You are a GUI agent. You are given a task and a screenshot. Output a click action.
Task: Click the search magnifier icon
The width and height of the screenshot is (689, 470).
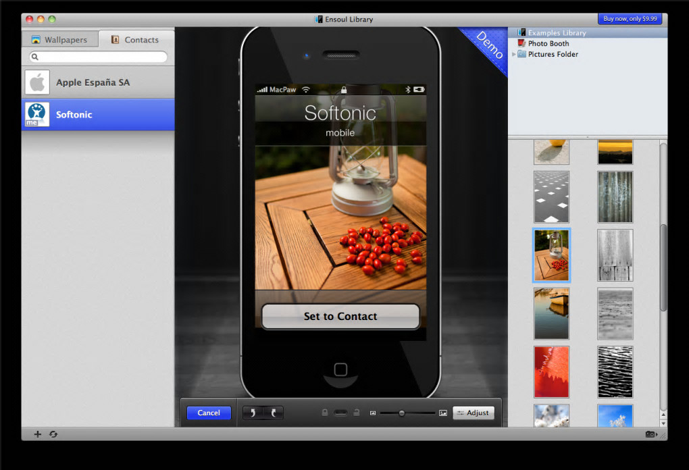[x=34, y=57]
